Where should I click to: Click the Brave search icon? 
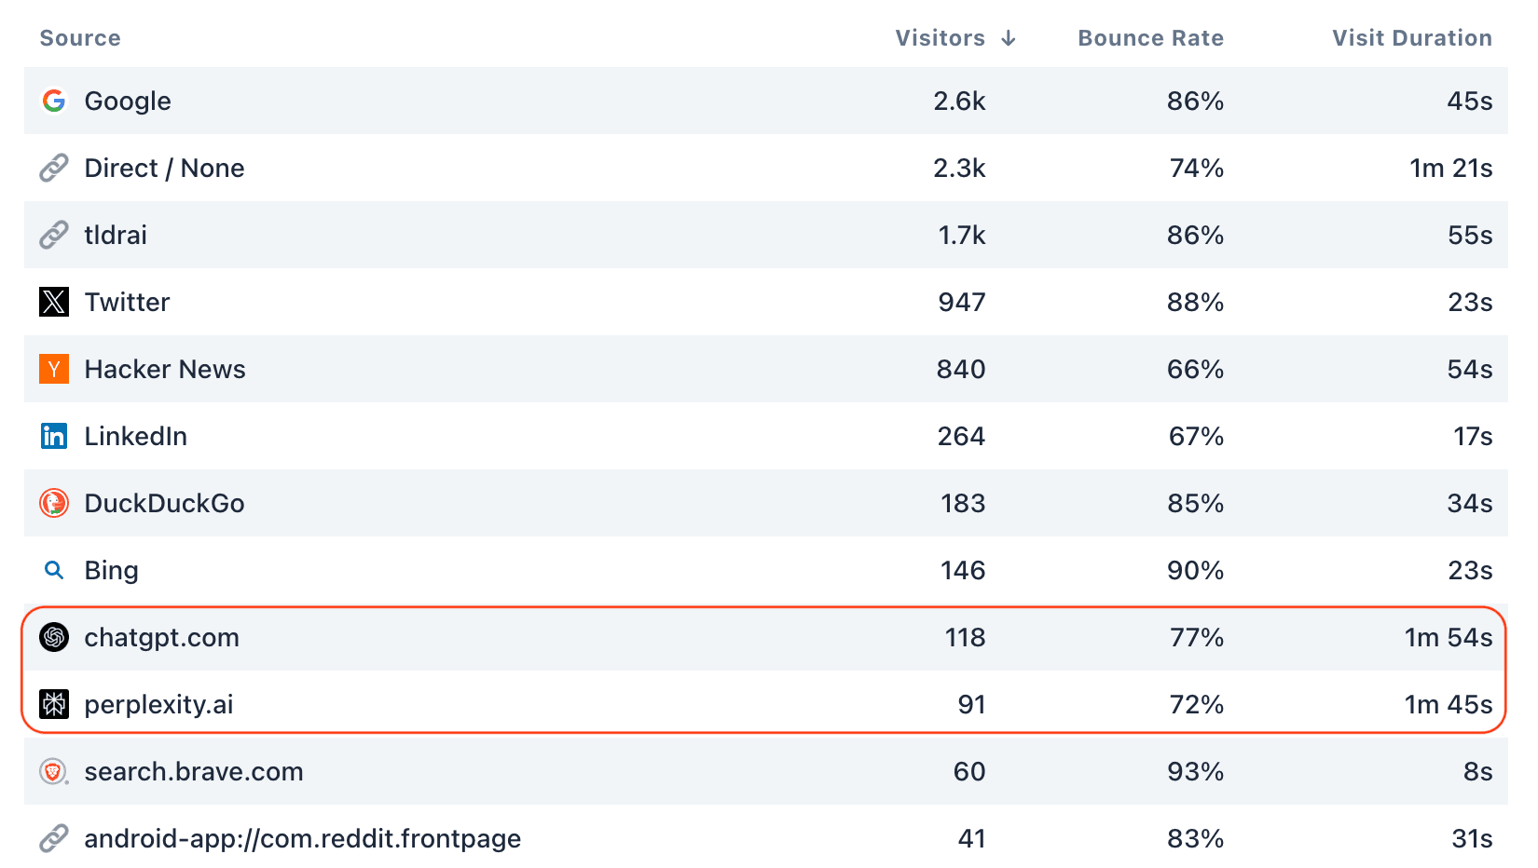(x=54, y=771)
